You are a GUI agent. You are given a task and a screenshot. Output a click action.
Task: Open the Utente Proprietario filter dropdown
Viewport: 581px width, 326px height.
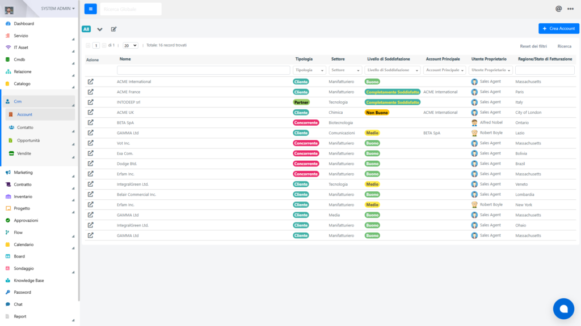(x=491, y=70)
